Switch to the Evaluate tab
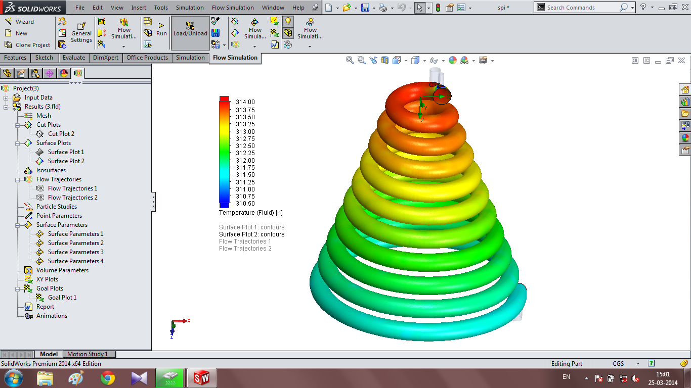The image size is (691, 388). (74, 58)
